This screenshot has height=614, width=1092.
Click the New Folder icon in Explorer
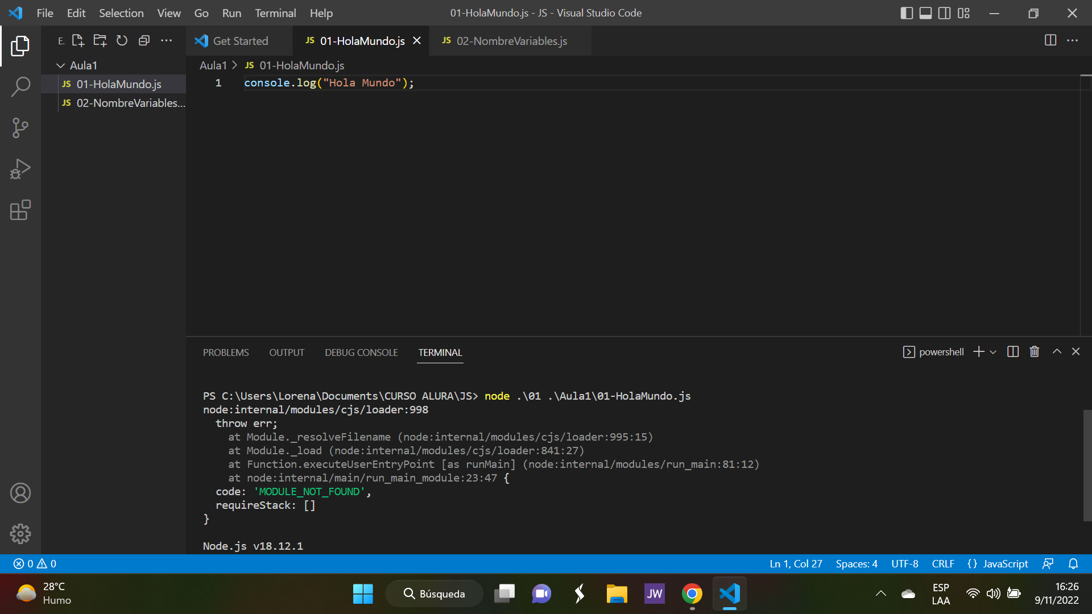point(100,40)
